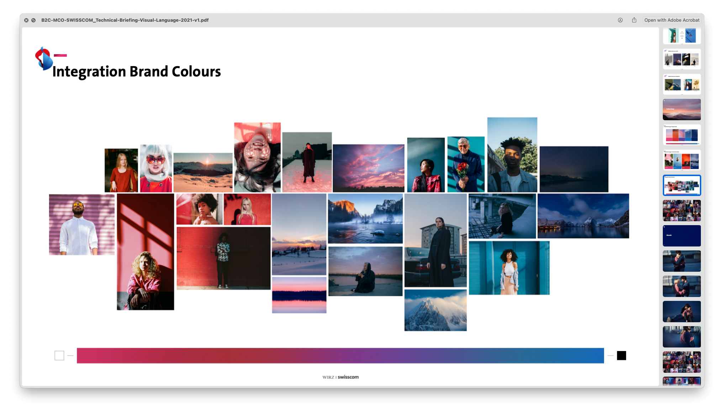Viewport: 724px width, 414px height.
Task: Click the Swisscom logo on the page
Action: click(43, 59)
